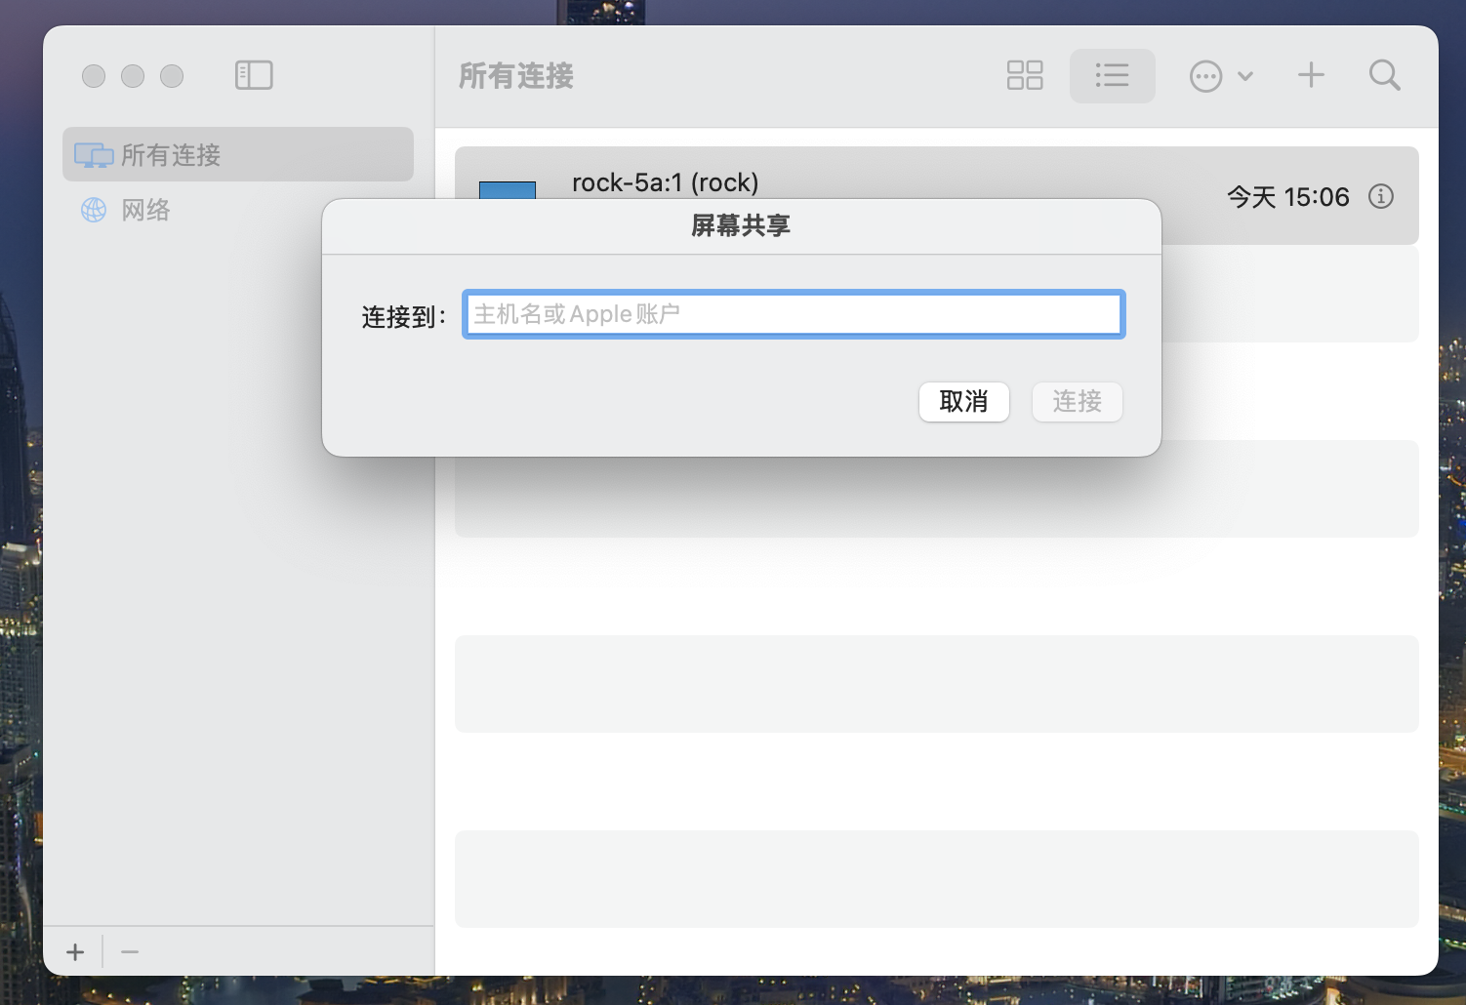
Task: Select 网络 in the sidebar
Action: (146, 210)
